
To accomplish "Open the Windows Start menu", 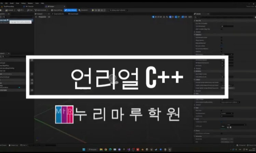I will point(84,150).
